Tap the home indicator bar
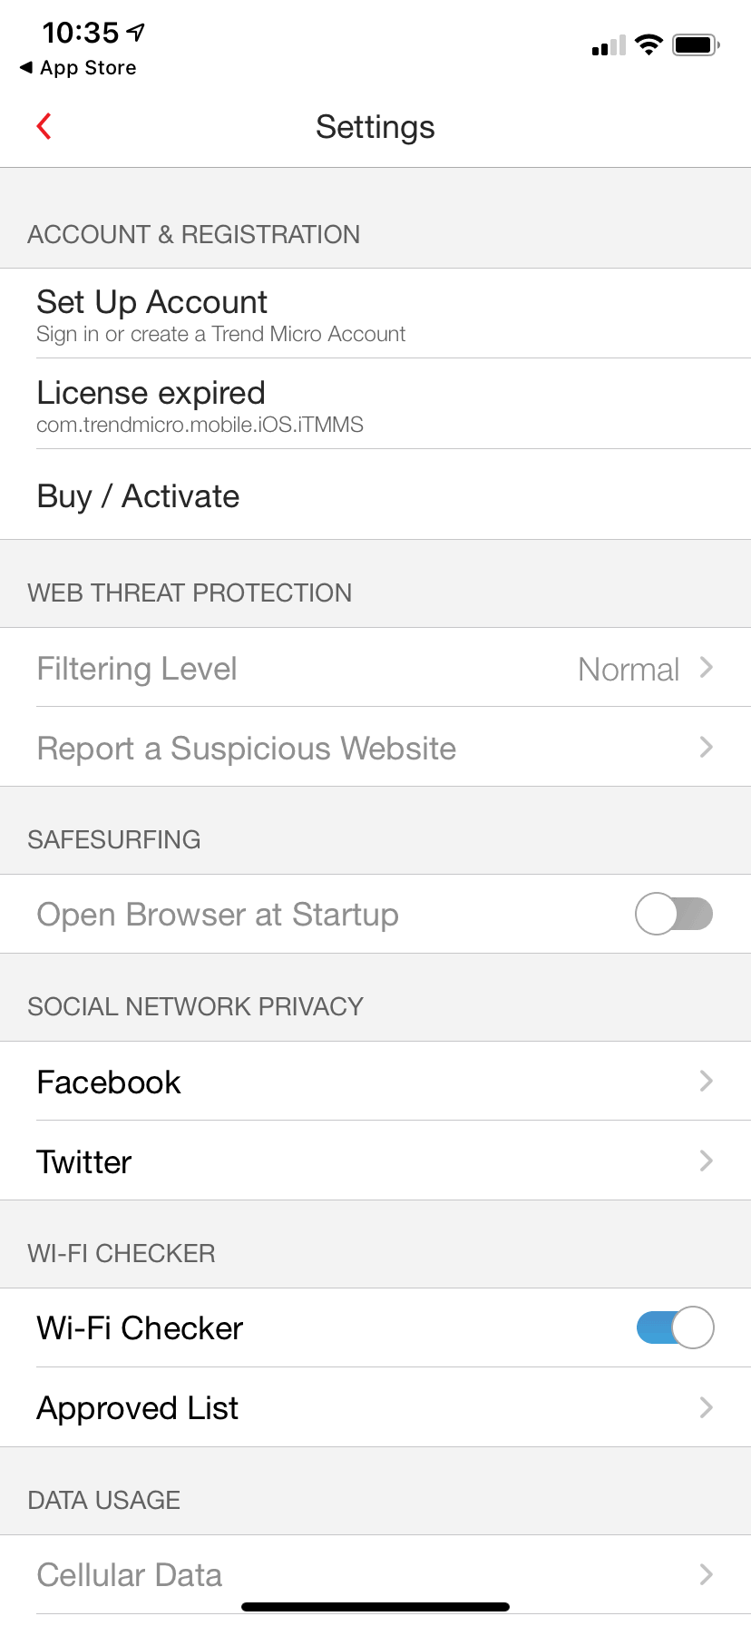The image size is (751, 1626). click(375, 1607)
